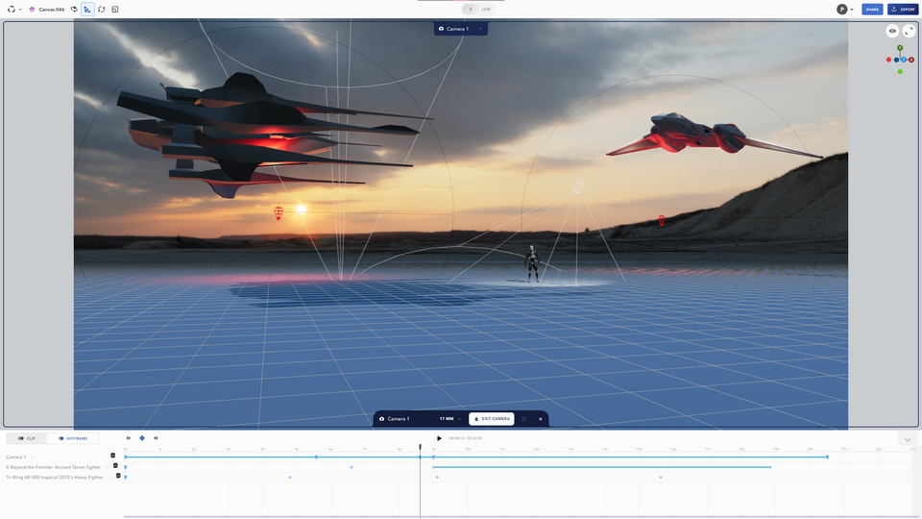The height and width of the screenshot is (519, 922).
Task: Click the audio speaker icon above timeline
Action: click(157, 438)
